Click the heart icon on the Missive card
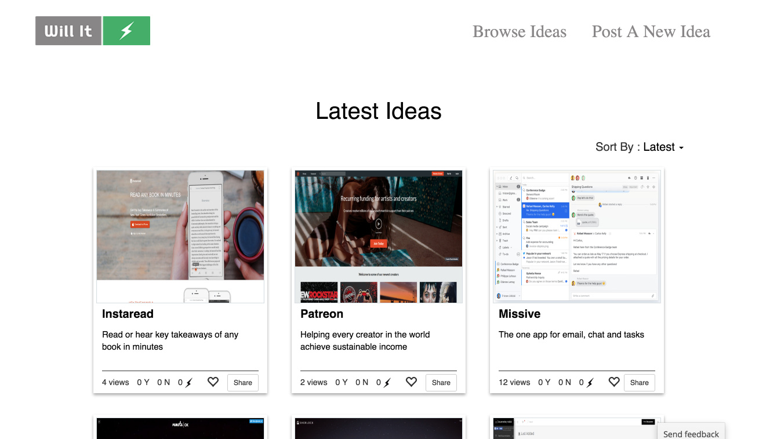The height and width of the screenshot is (439, 759). click(x=614, y=382)
